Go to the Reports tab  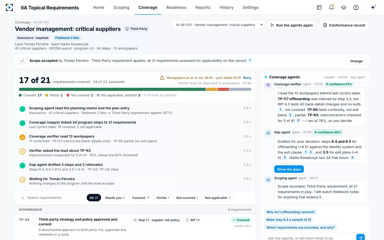click(203, 7)
